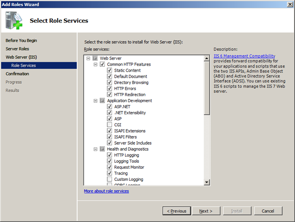Toggle Application Development checkbox
295x222 pixels.
coord(102,100)
